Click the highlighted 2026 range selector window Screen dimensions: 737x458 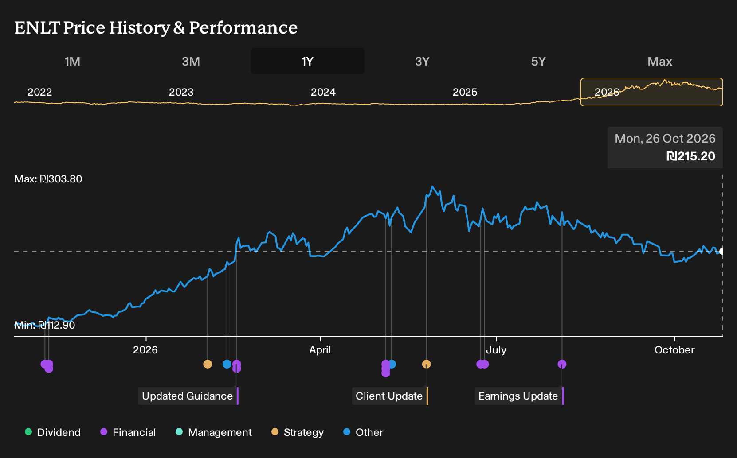(x=651, y=92)
